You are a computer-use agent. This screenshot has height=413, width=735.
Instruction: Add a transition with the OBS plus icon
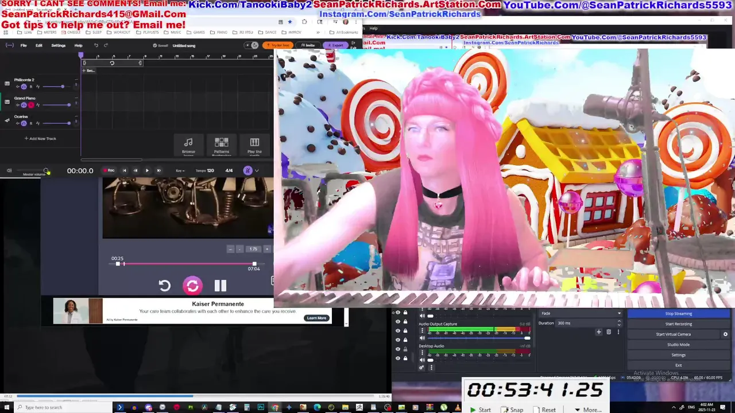click(x=599, y=332)
